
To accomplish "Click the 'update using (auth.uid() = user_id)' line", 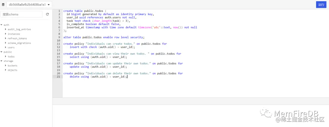I will pyautogui.click(x=98, y=67).
